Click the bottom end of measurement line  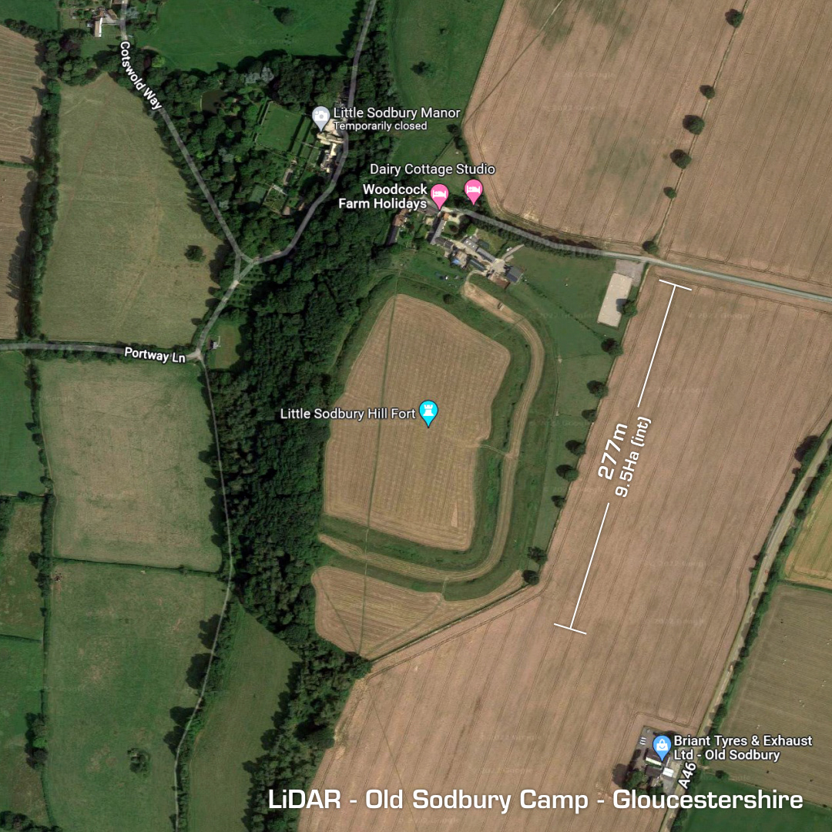coord(570,629)
